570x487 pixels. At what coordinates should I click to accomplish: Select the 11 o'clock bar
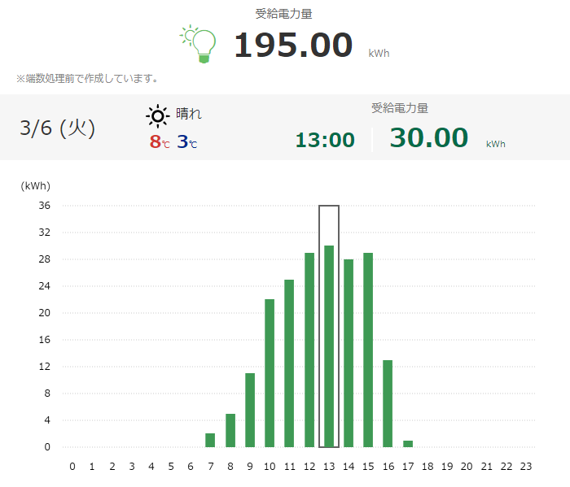[289, 363]
